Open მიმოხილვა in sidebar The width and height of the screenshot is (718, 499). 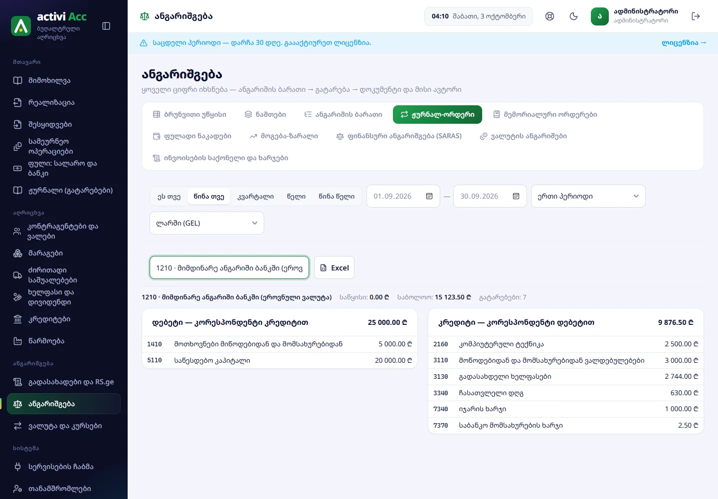coord(64,80)
